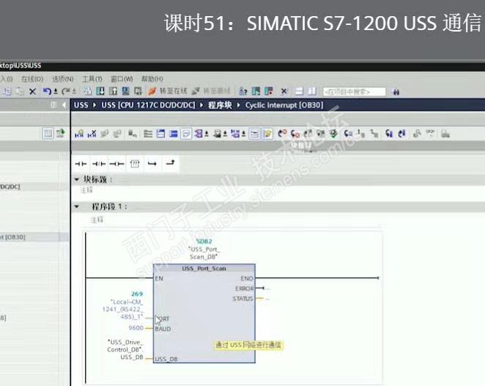Click the 转至离线 go offline button
Image resolution: width=485 pixels, height=386 pixels.
pos(211,91)
